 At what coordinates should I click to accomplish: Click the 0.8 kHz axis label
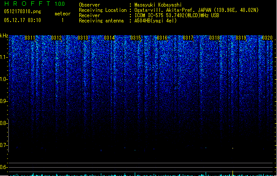[x=4, y=123]
